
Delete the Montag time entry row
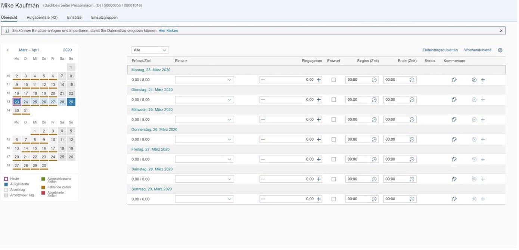click(x=474, y=80)
